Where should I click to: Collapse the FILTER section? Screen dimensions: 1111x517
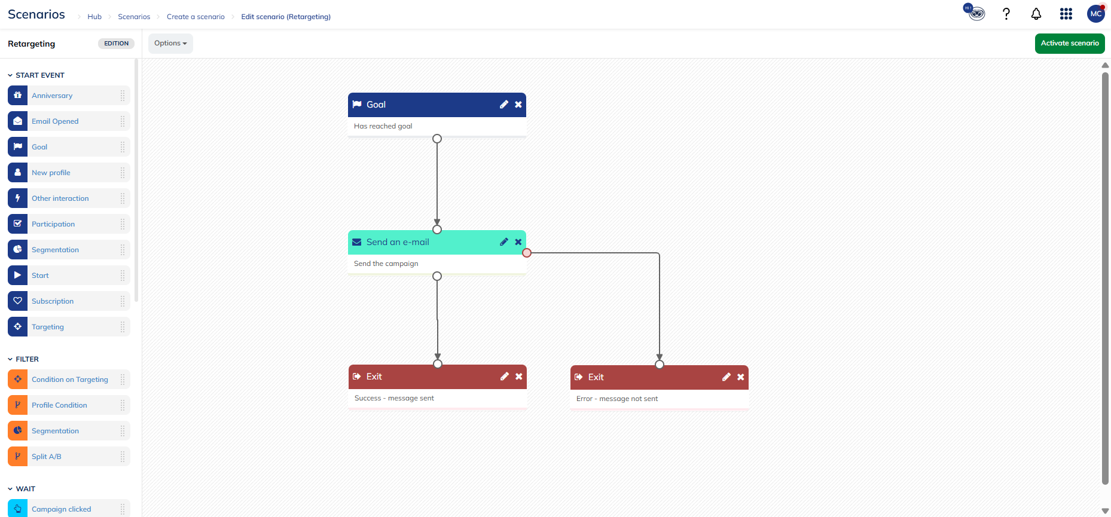[x=10, y=359]
